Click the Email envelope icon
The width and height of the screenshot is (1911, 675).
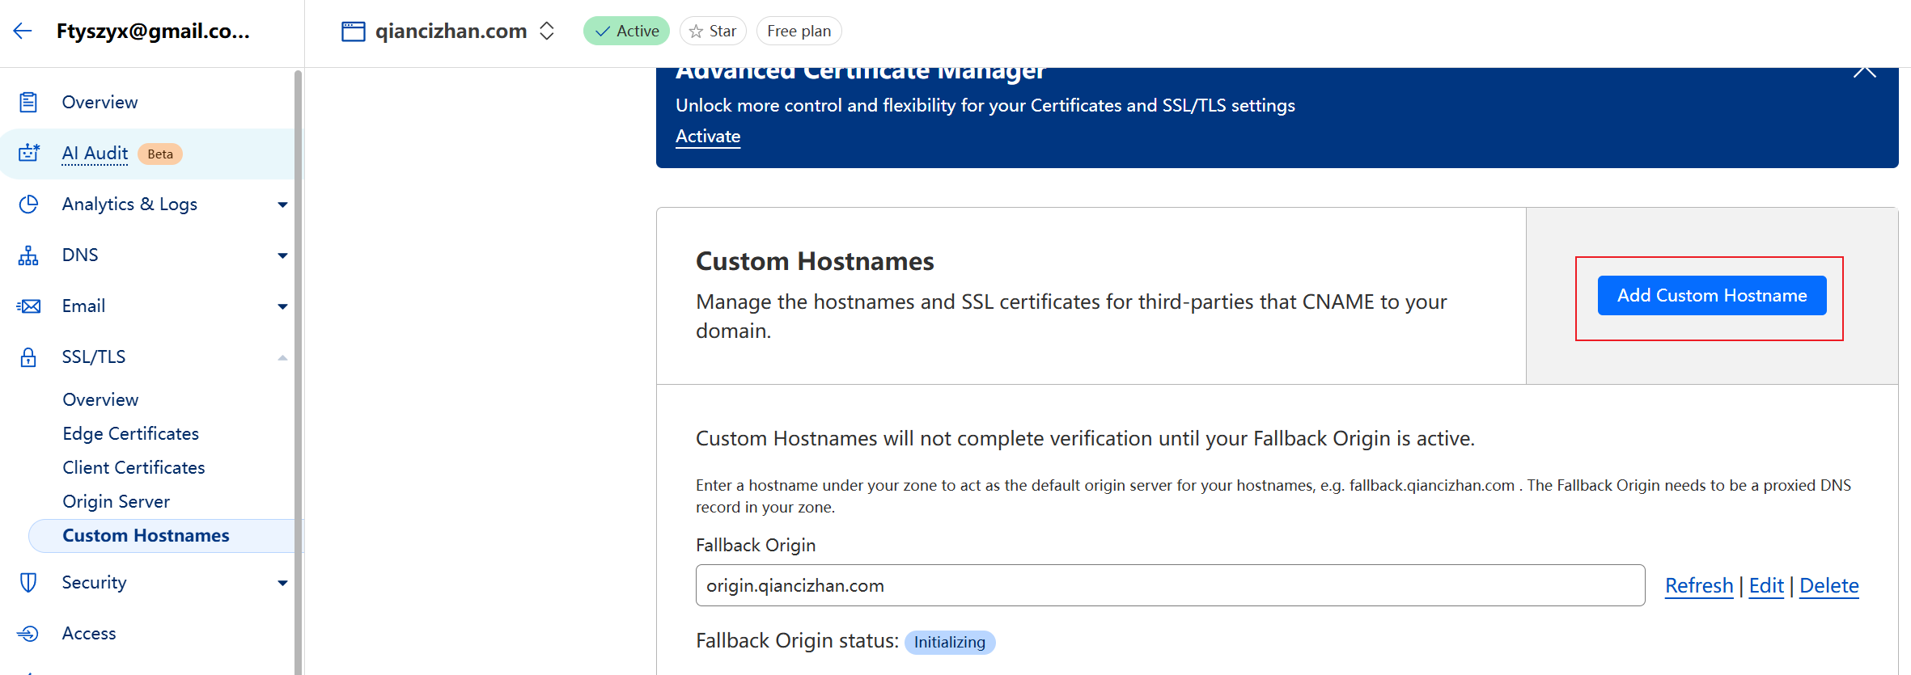click(x=28, y=306)
